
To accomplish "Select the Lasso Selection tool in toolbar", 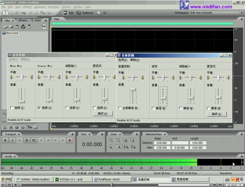I will [17, 13].
